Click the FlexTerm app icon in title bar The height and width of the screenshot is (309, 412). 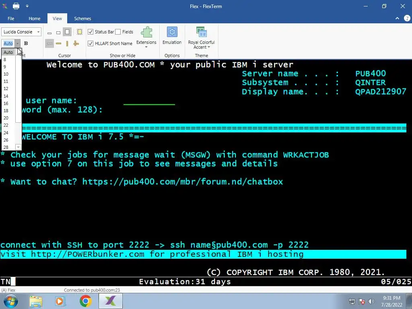point(5,6)
